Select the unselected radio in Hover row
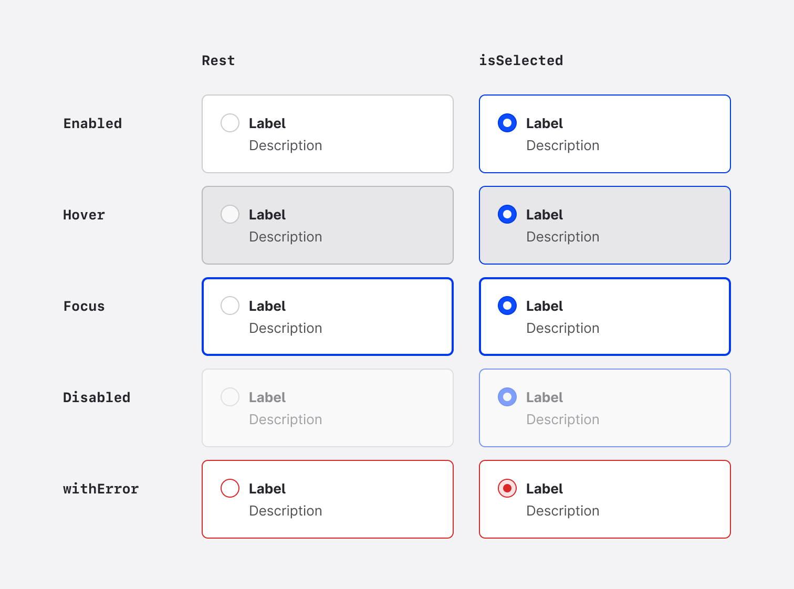This screenshot has height=589, width=794. point(230,214)
